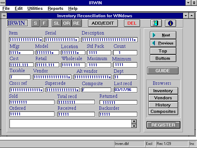Go to Previous record
Image resolution: width=197 pixels, height=148 pixels.
click(x=163, y=43)
